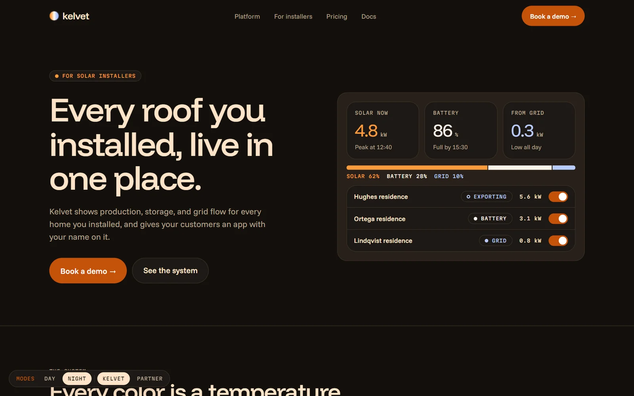This screenshot has width=634, height=396.
Task: Click the Battery 86% card
Action: 461,130
